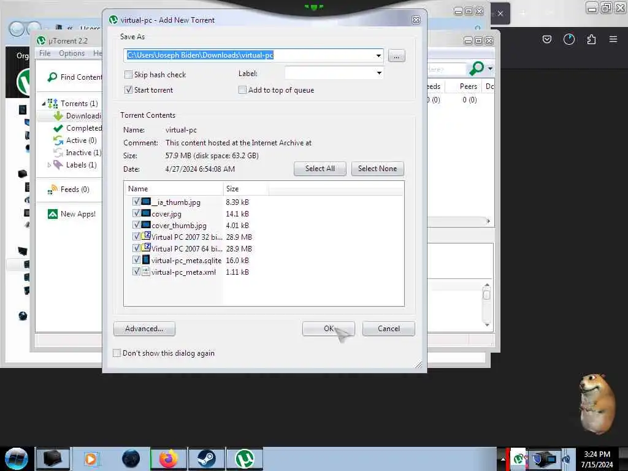Open the Label dropdown
Image resolution: width=628 pixels, height=471 pixels.
379,73
